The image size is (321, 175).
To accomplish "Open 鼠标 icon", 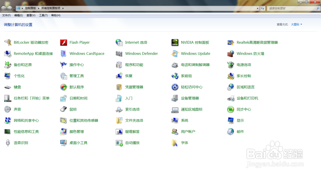I will tap(64, 109).
